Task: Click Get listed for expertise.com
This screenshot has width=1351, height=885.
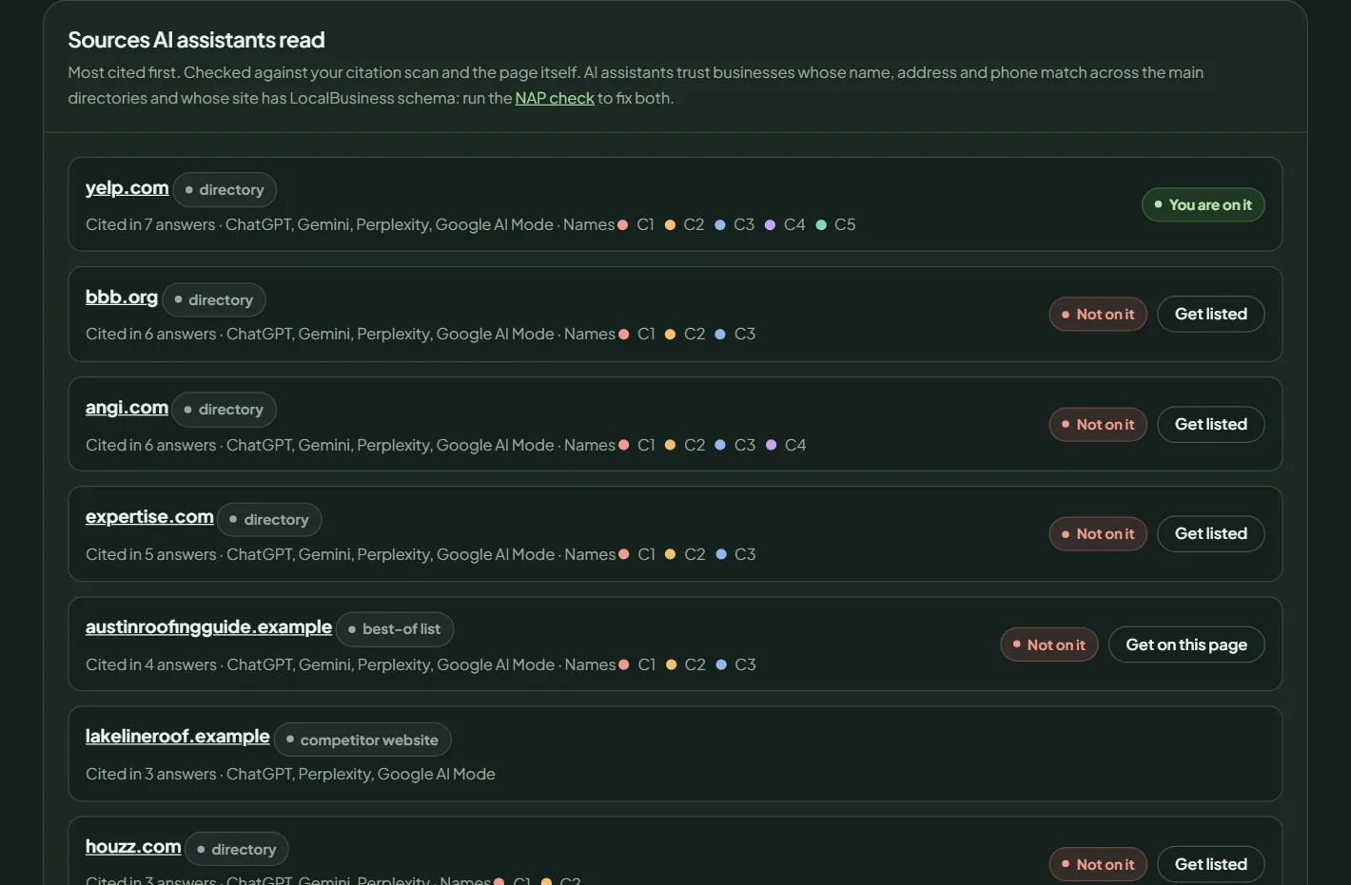Action: click(x=1210, y=534)
